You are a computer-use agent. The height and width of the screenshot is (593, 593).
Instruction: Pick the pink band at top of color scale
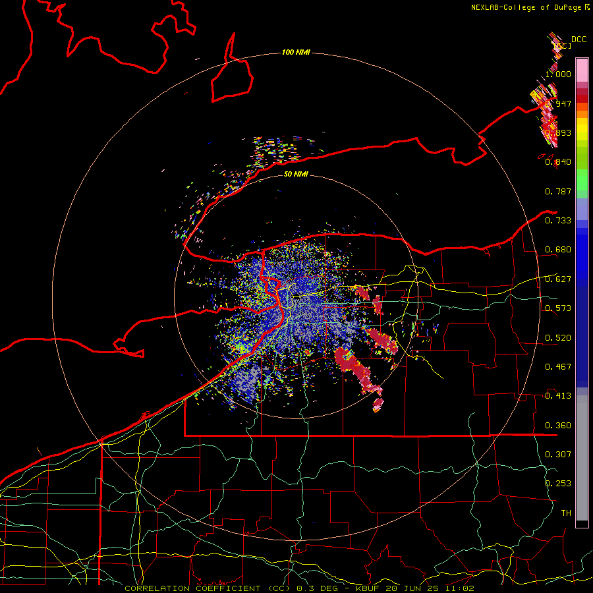point(582,70)
